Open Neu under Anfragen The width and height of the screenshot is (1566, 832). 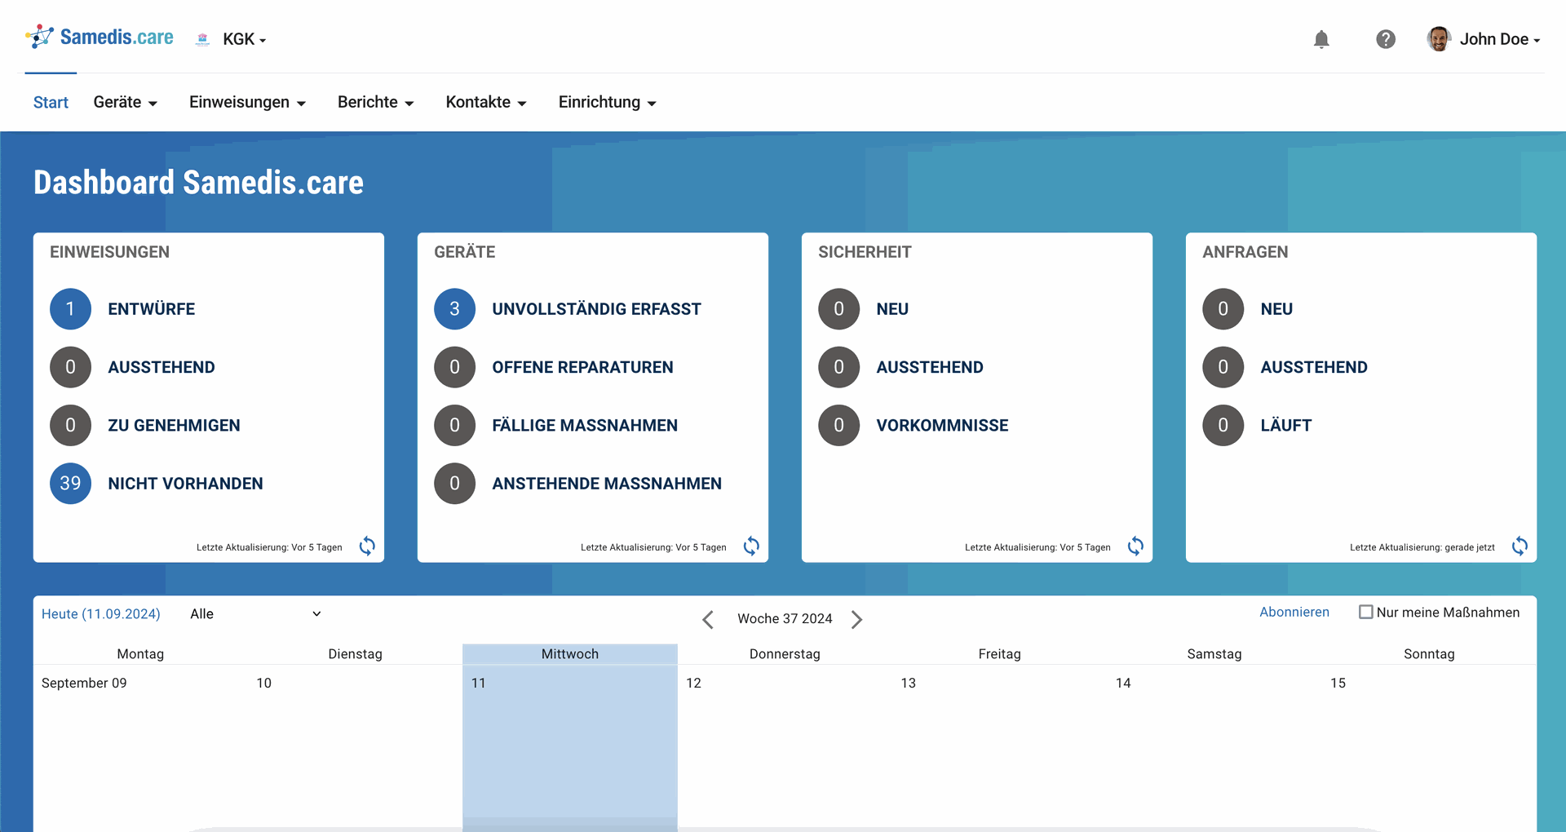pyautogui.click(x=1276, y=309)
